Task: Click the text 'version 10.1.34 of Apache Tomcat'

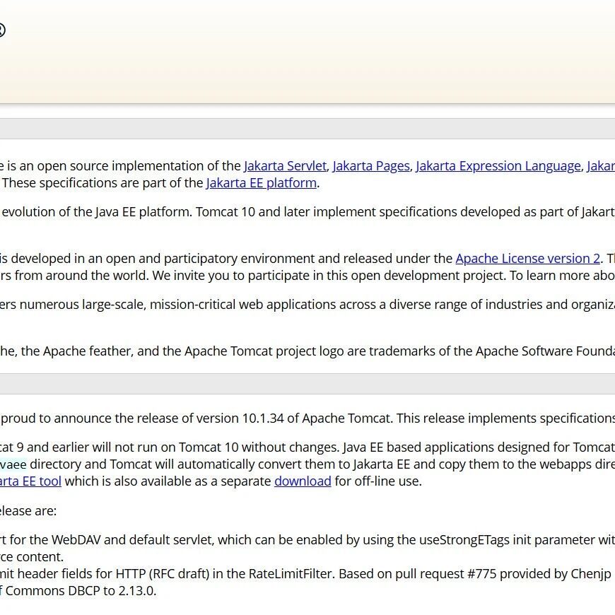Action: [294, 418]
